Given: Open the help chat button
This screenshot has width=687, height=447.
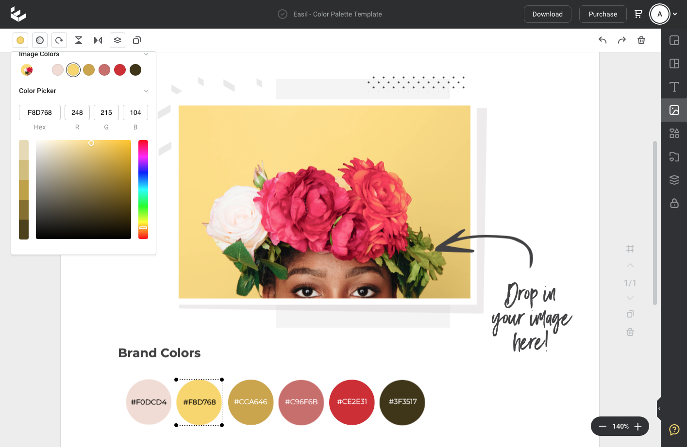Looking at the screenshot, I should 674,430.
